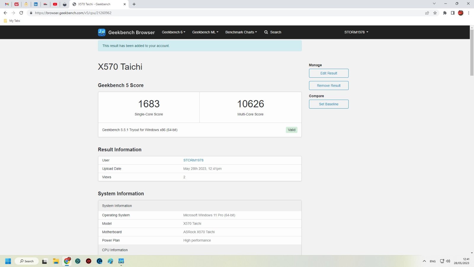474x267 pixels.
Task: Expand the Geekbench 6 menu
Action: pos(174,32)
